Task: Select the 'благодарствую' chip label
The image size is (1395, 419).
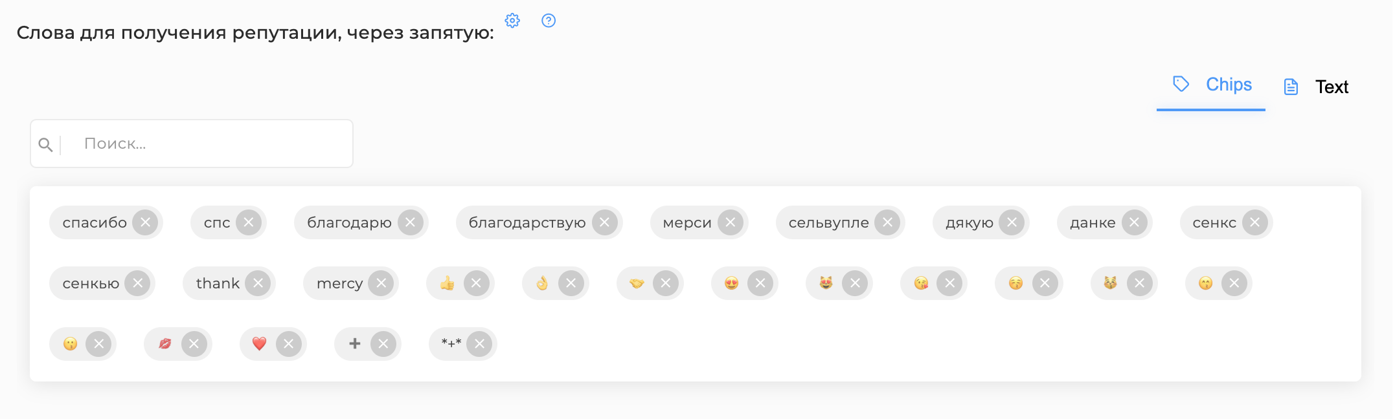Action: point(527,222)
